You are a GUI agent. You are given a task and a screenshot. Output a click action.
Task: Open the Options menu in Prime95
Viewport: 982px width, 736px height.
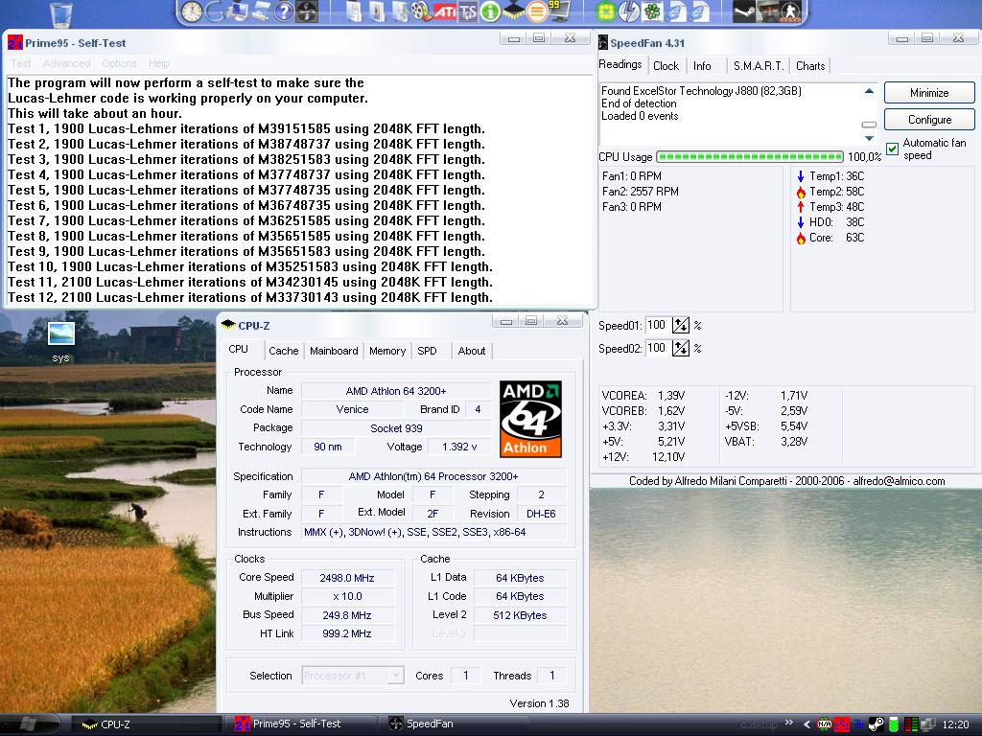pyautogui.click(x=119, y=63)
